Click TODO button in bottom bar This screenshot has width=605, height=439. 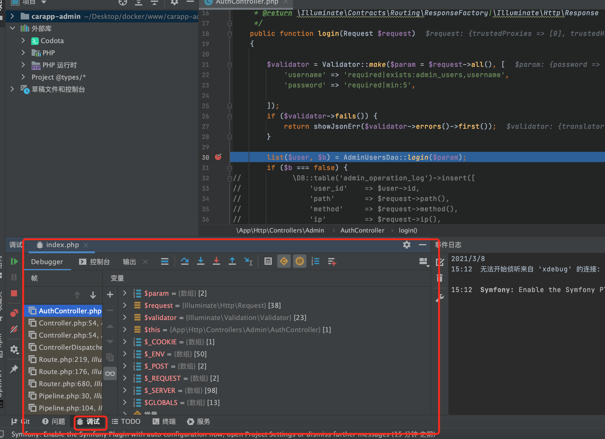pos(126,421)
